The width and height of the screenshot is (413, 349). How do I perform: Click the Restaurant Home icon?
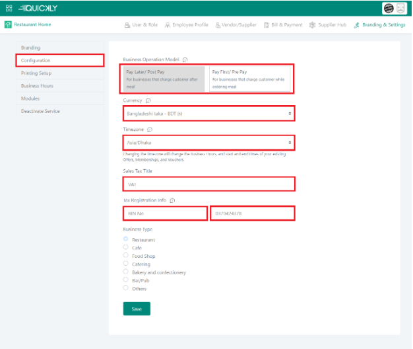coord(8,25)
